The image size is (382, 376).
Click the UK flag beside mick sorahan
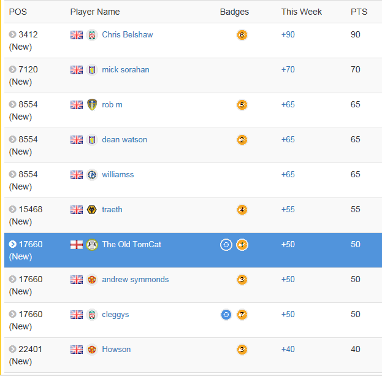click(77, 70)
